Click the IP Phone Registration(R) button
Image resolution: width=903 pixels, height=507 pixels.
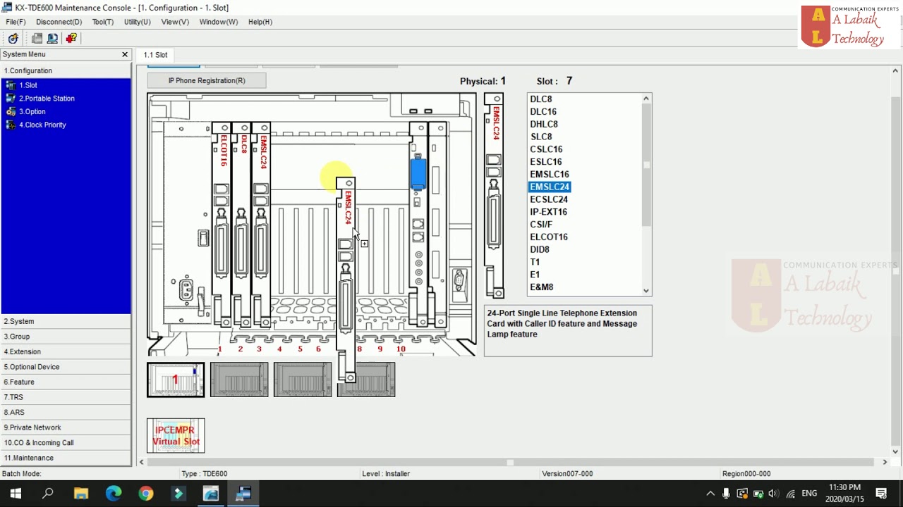[x=207, y=80]
